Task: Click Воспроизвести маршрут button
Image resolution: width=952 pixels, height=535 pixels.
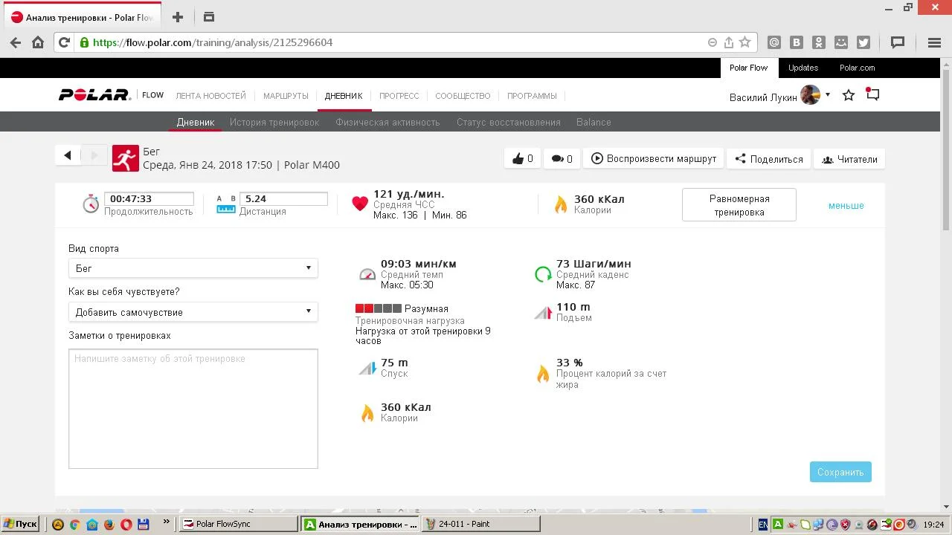Action: pos(654,159)
